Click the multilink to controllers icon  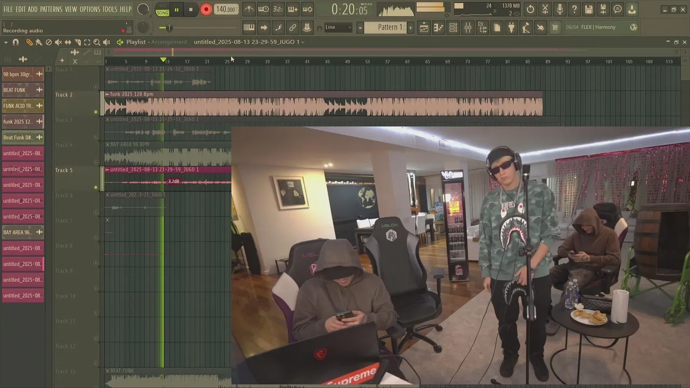(x=293, y=27)
